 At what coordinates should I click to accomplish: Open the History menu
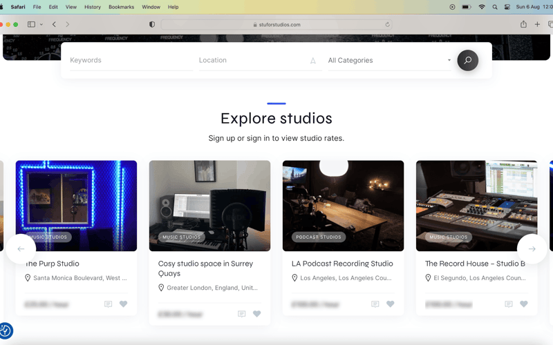[93, 7]
